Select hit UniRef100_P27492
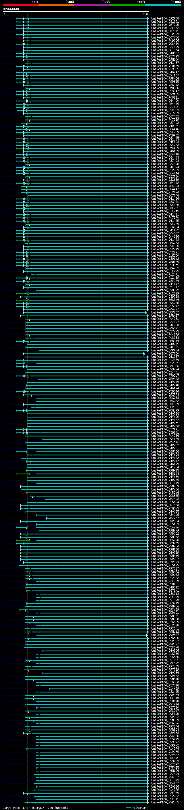Image resolution: width=184 pixels, height=810 pixels. [x=165, y=123]
